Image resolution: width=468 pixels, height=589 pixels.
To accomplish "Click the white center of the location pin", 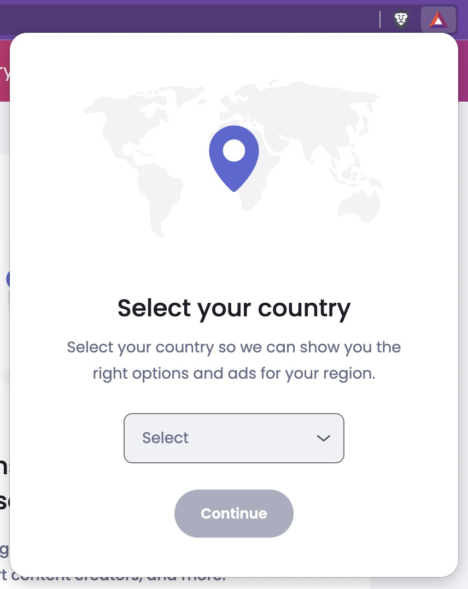I will [x=234, y=150].
